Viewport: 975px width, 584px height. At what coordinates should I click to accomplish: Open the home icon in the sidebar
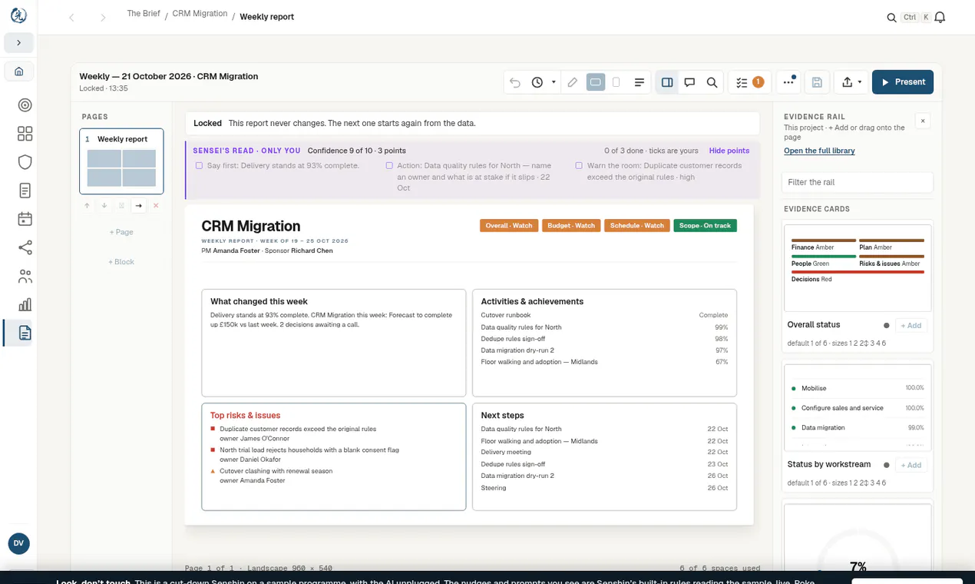point(19,71)
